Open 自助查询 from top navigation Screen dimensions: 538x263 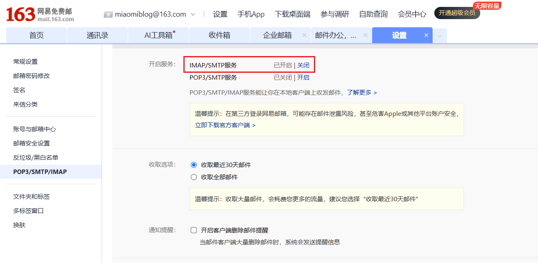[x=373, y=14]
